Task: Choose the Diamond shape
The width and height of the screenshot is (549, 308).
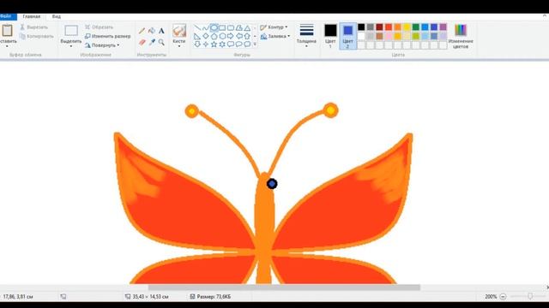Action: point(206,36)
